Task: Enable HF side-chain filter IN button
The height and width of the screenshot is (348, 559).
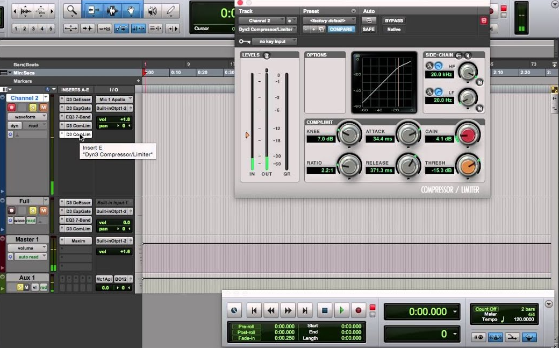Action: coord(479,82)
